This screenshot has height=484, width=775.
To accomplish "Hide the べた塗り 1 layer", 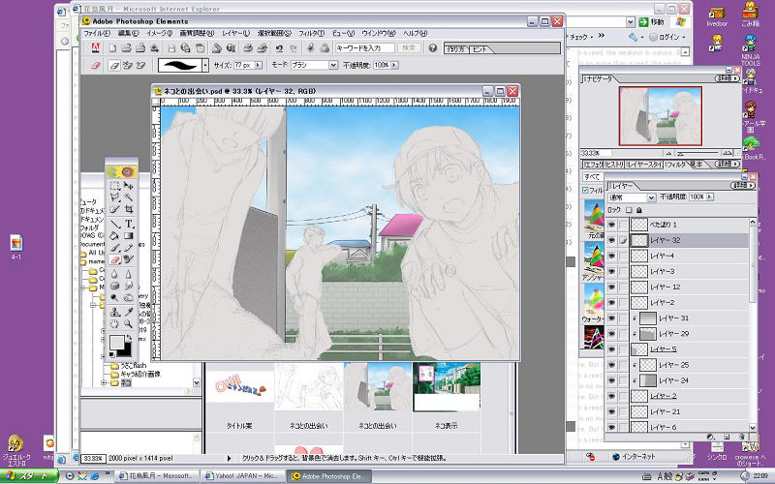I will click(612, 225).
